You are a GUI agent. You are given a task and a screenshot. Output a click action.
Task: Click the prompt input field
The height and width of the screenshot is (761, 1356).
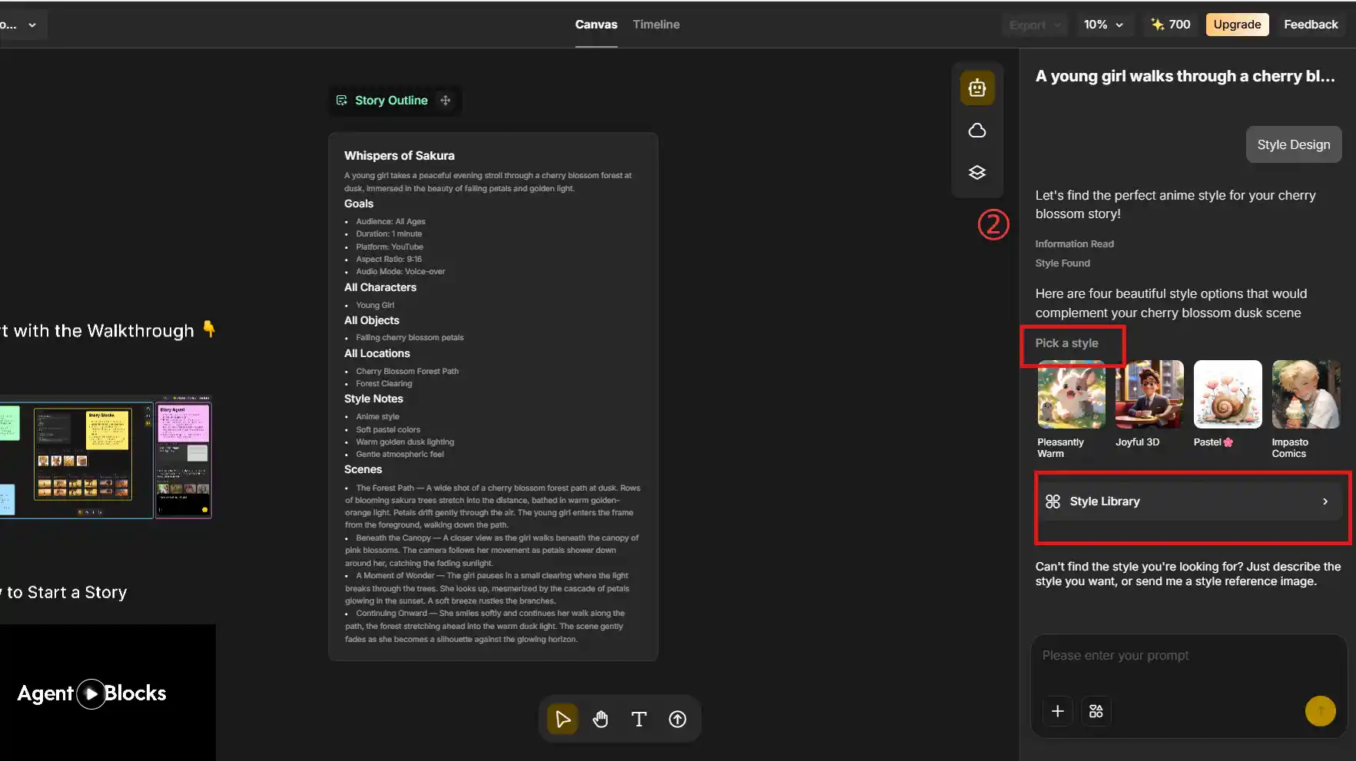coord(1188,656)
